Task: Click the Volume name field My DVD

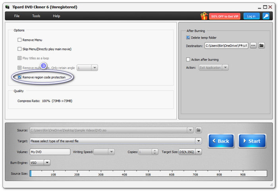Action: click(50, 152)
